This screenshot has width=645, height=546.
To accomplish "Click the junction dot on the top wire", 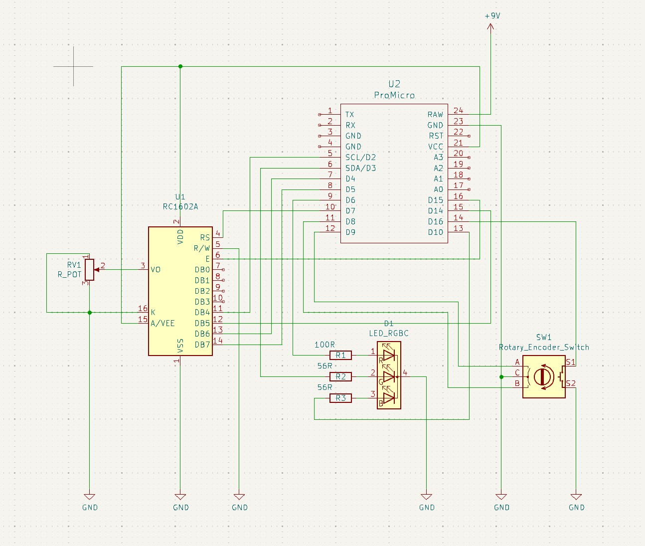I will pyautogui.click(x=180, y=66).
